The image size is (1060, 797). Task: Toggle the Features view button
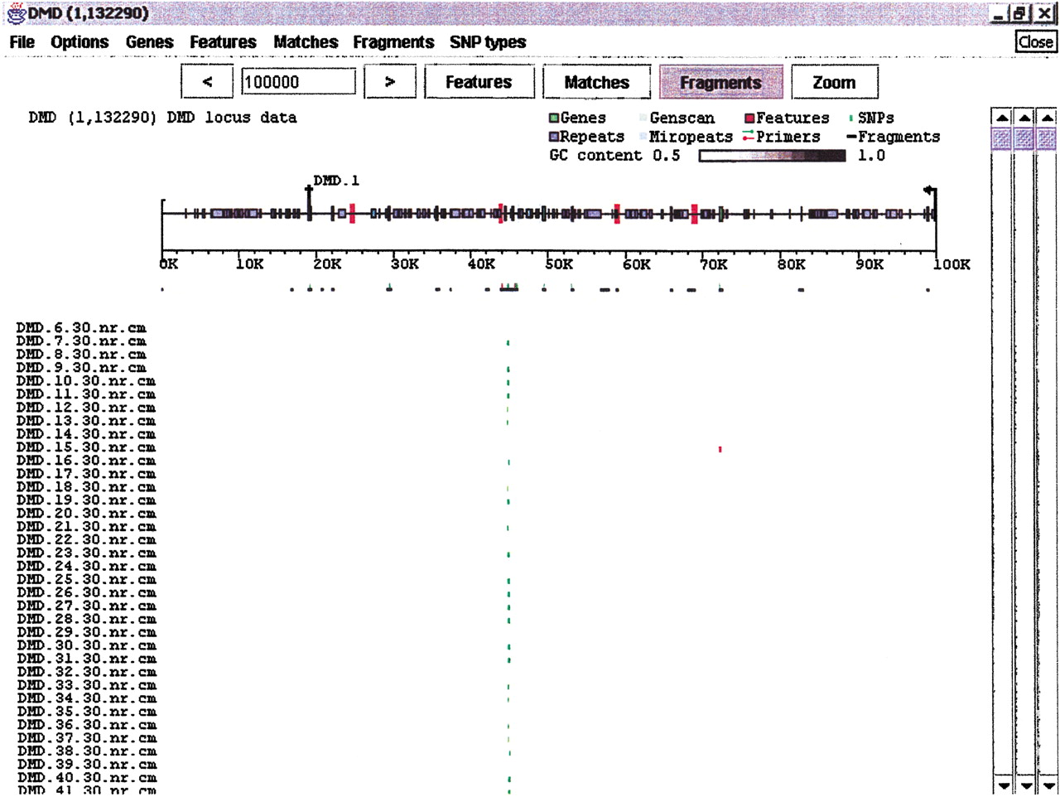[x=479, y=82]
